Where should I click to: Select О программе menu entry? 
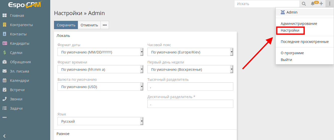pyautogui.click(x=292, y=53)
